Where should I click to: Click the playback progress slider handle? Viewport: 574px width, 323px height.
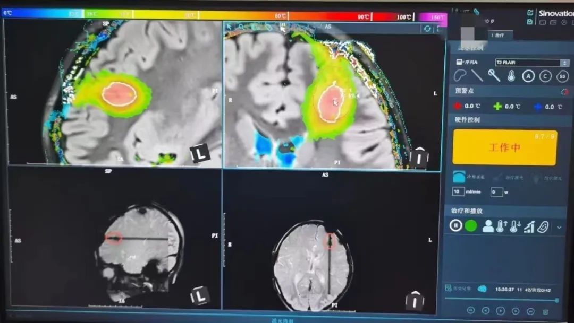point(556,300)
